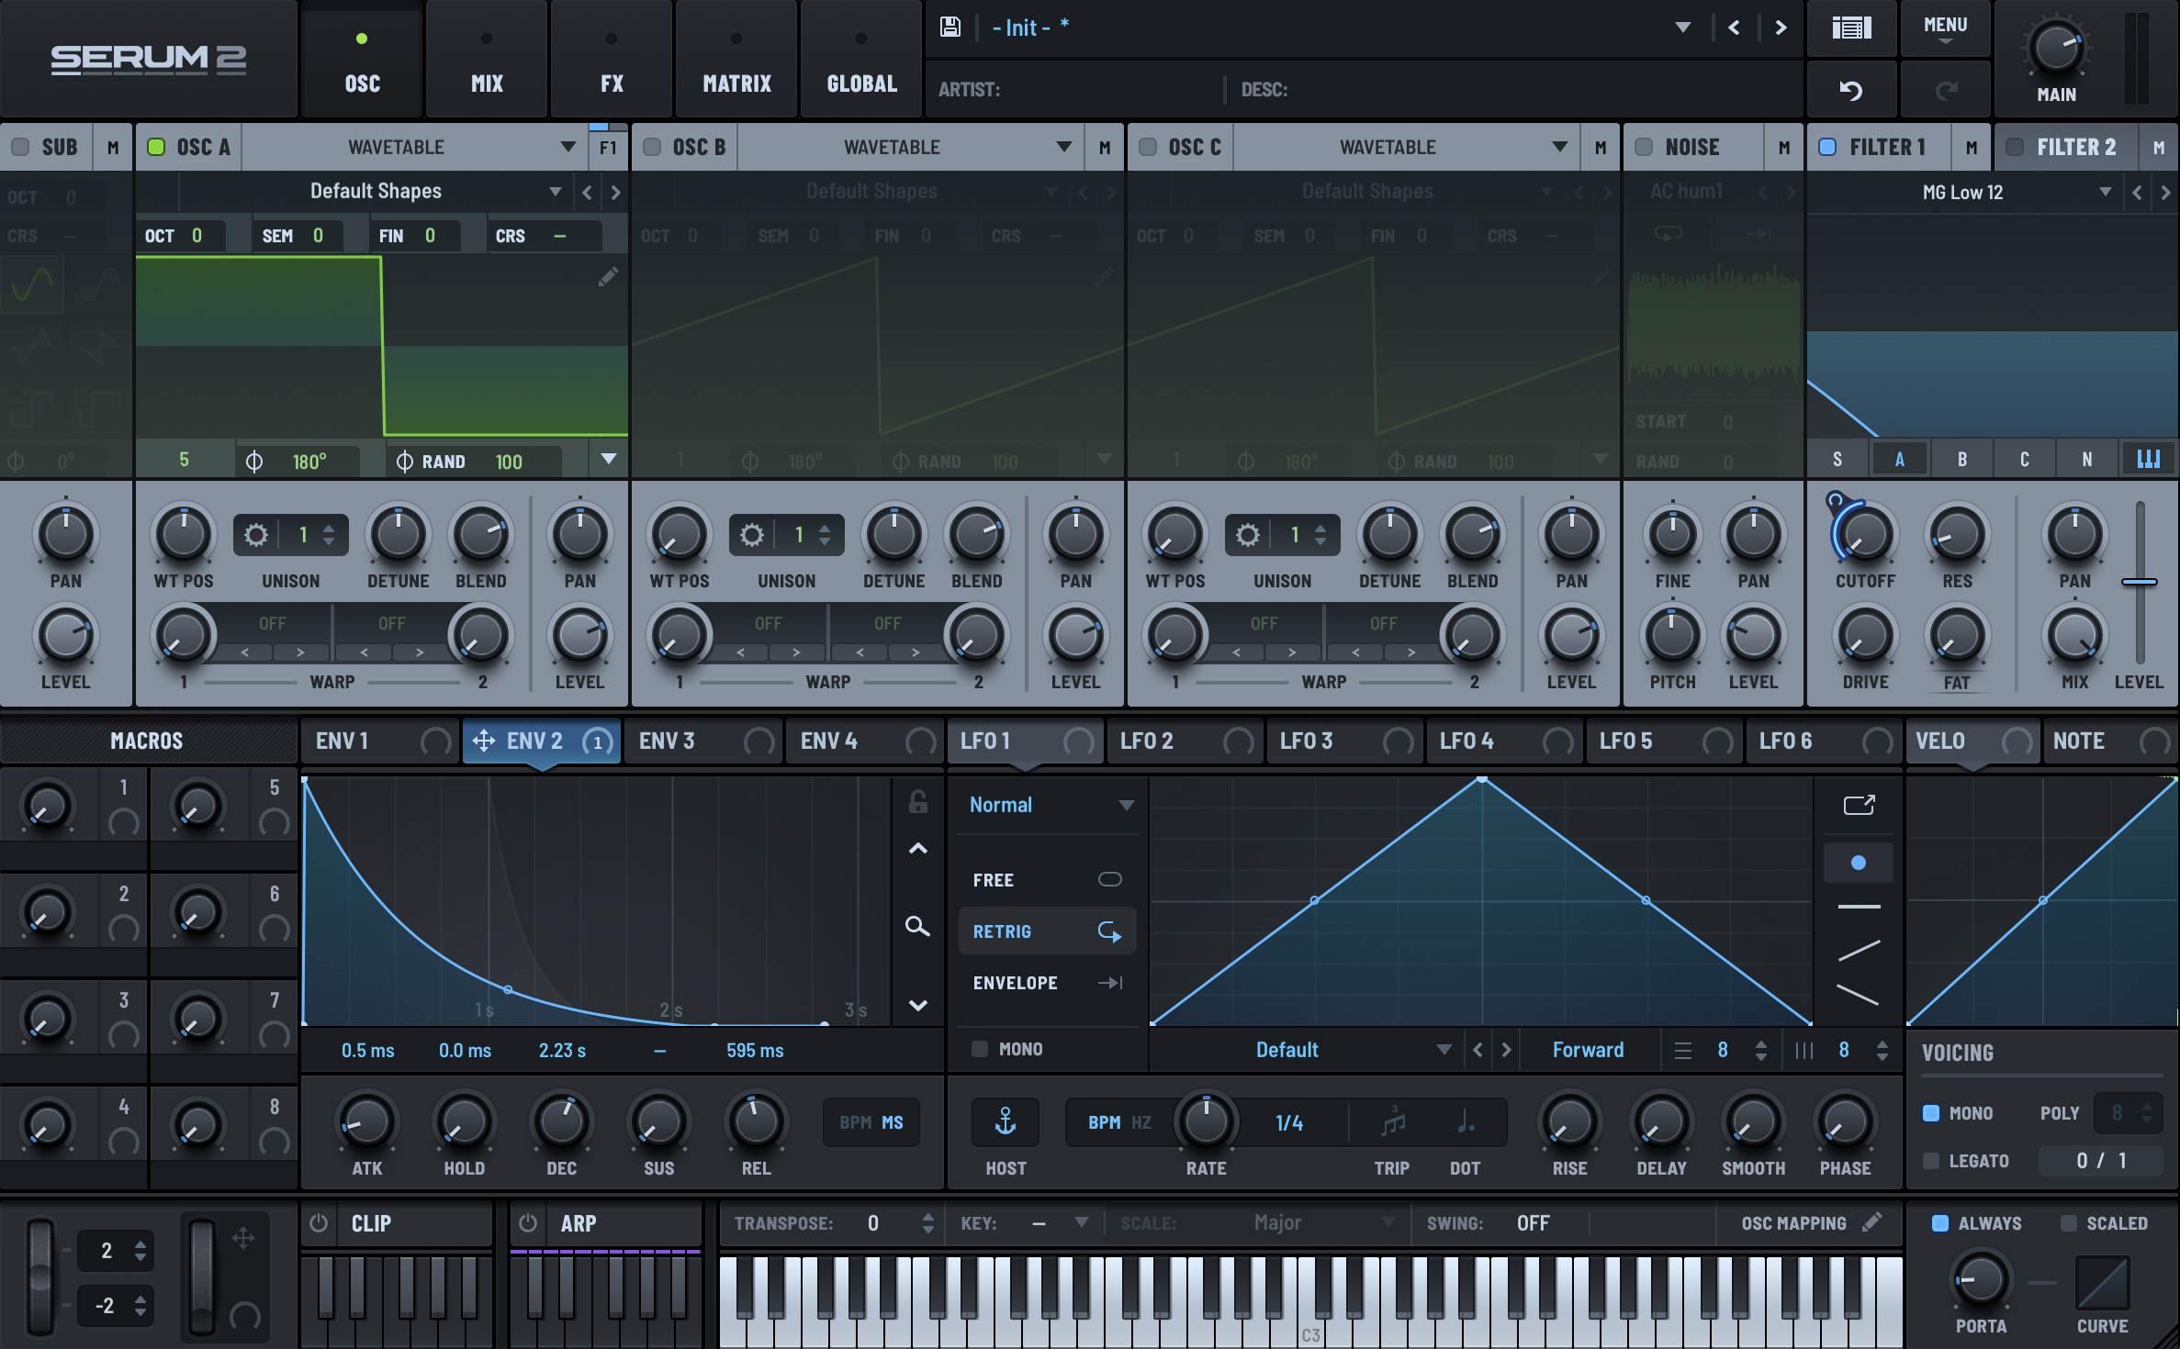Click the LFO export shape icon
Screen dimensions: 2180x1349
pyautogui.click(x=1859, y=805)
